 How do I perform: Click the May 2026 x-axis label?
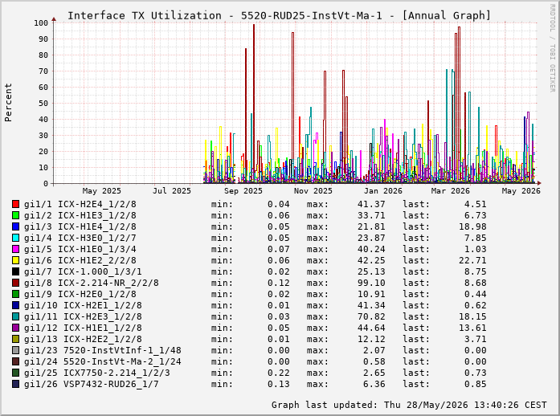point(521,191)
